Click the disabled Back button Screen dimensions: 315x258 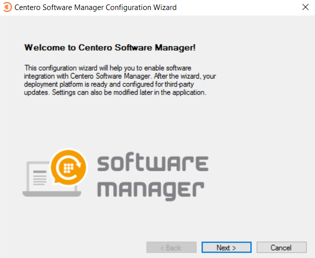[x=171, y=247]
